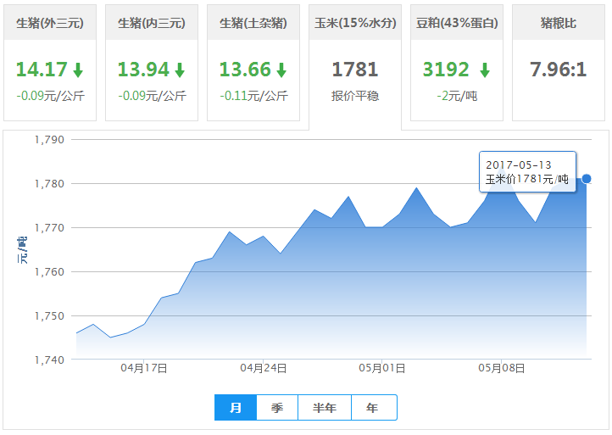Viewport: 612px width, 435px height.
Task: Click the 05月01日 x-axis label
Action: point(381,368)
